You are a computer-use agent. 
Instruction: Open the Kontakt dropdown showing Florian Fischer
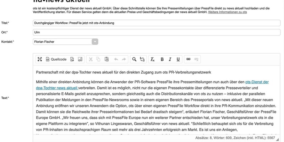66,42
